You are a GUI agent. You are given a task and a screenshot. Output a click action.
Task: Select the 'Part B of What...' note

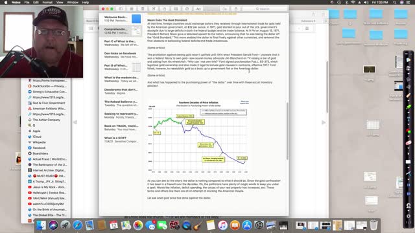(x=122, y=67)
